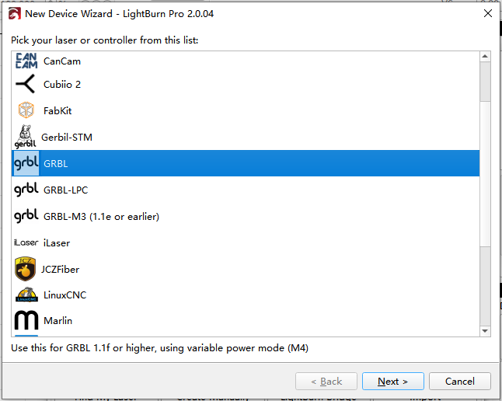Screen dimensions: 502x401
Task: Select the CanCam logo icon
Action: (x=26, y=61)
